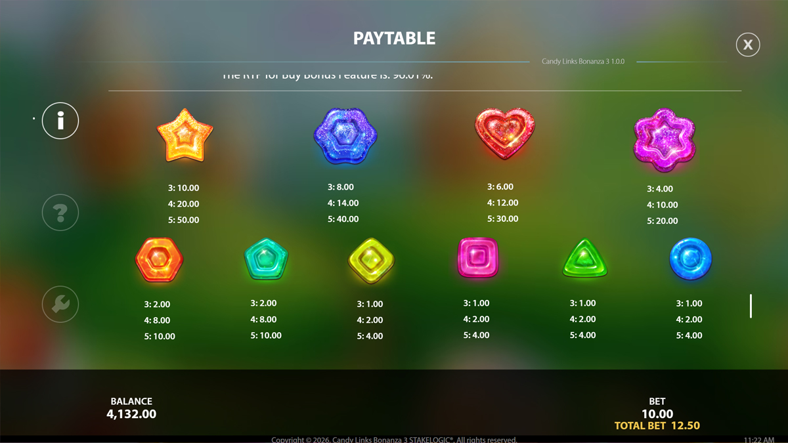Select the yellow diamond candy symbol

coord(371,261)
